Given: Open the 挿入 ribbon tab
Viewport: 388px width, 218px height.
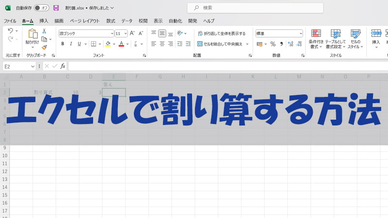Looking at the screenshot, I should [x=44, y=21].
